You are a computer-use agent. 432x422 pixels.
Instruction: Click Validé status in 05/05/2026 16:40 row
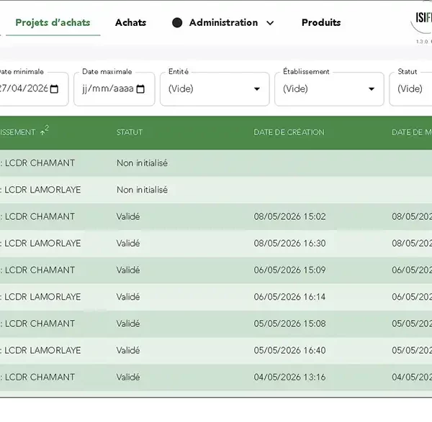pyautogui.click(x=128, y=350)
